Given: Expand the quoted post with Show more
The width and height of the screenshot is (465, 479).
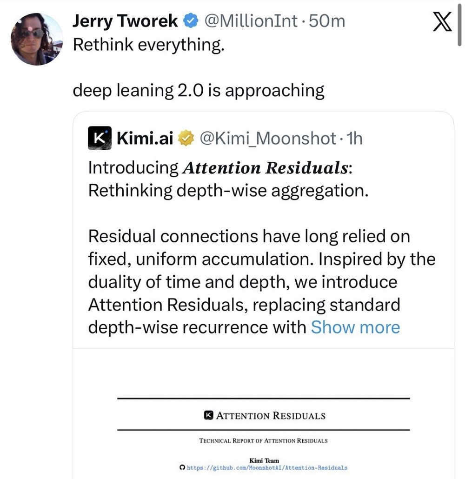Looking at the screenshot, I should coord(355,327).
